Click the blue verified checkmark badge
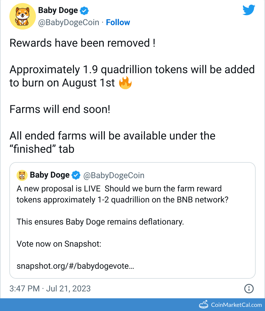Screen dimensions: 265x311 [x=84, y=10]
